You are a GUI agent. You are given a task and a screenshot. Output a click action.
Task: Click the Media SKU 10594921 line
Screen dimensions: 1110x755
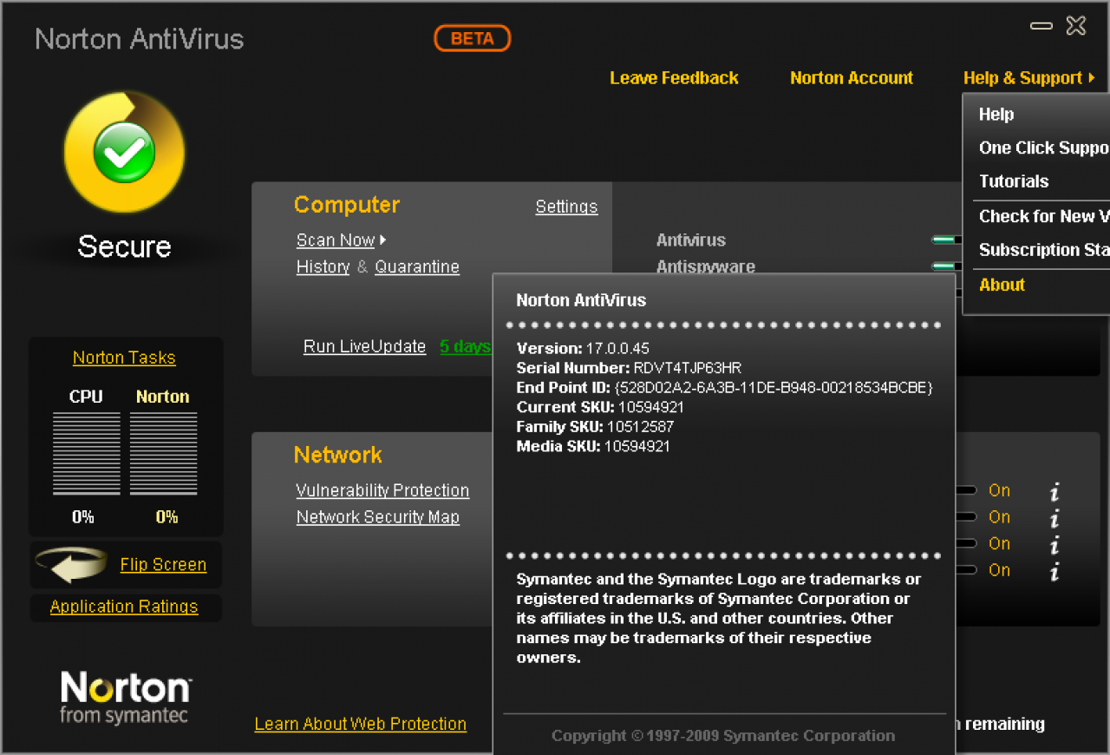coord(593,447)
